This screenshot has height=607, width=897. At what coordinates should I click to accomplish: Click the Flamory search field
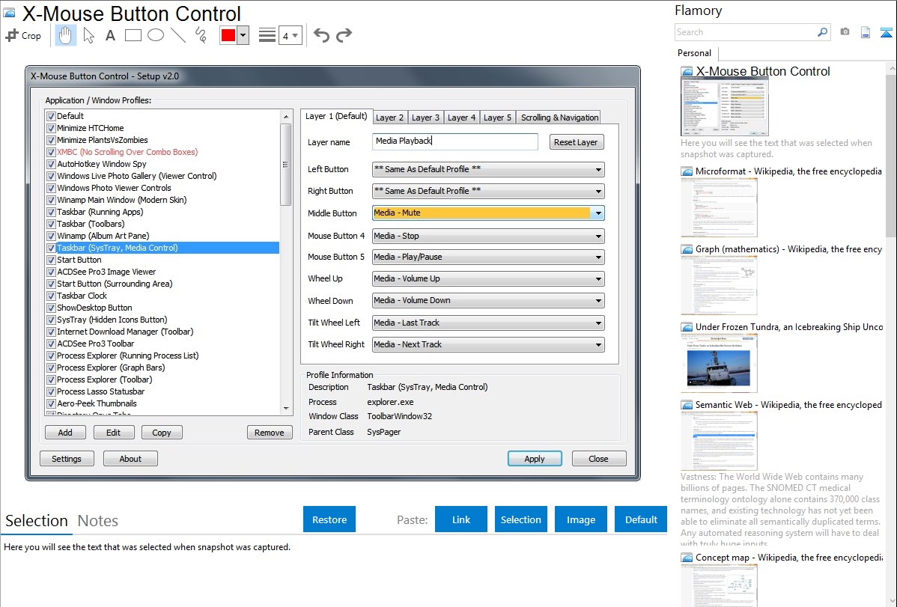point(745,32)
